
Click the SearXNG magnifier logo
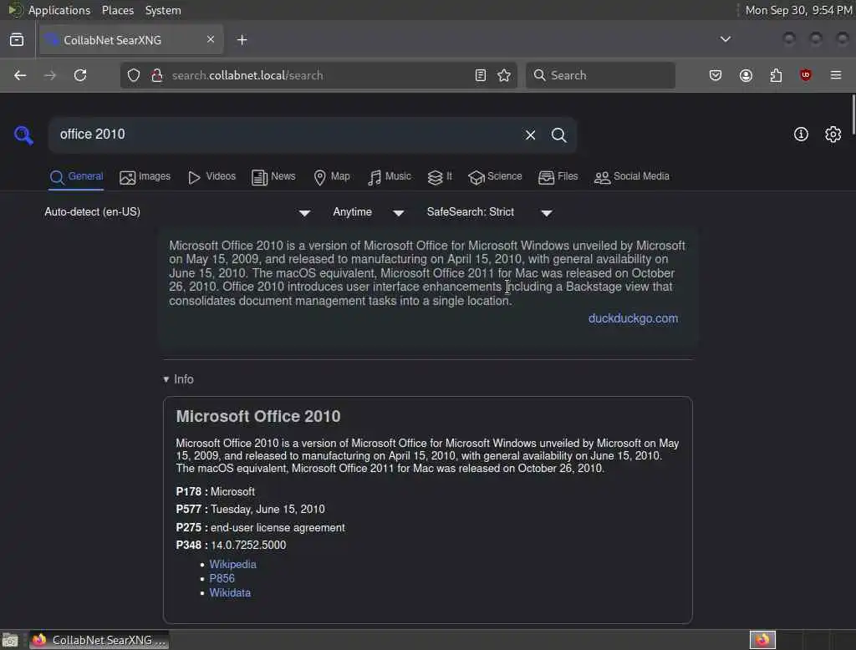23,135
